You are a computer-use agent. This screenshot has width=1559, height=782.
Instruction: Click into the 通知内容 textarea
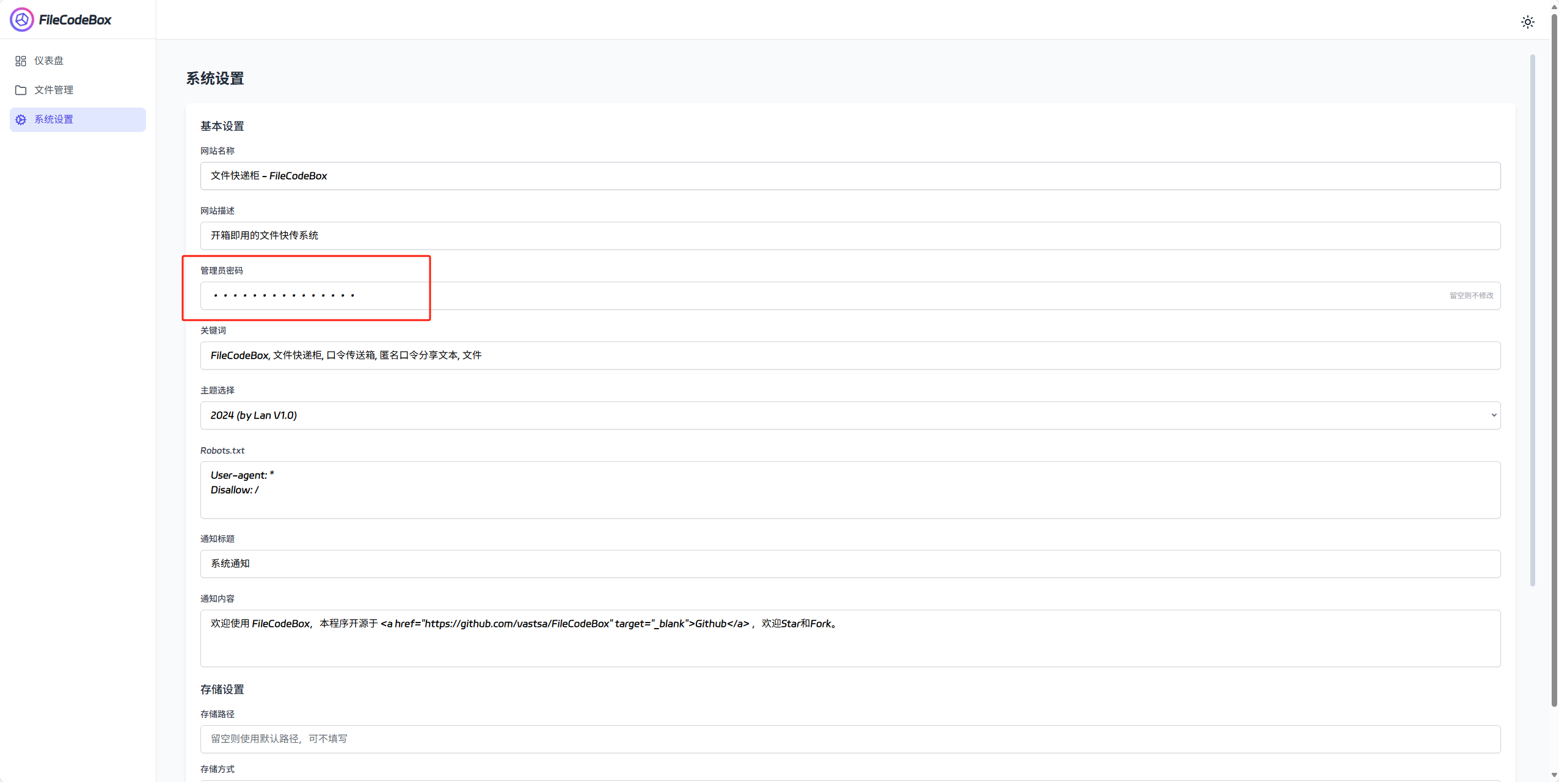click(x=849, y=638)
